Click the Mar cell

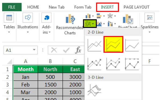click(x=26, y=92)
